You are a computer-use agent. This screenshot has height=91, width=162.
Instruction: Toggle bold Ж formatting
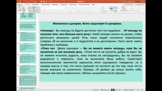coord(44,11)
